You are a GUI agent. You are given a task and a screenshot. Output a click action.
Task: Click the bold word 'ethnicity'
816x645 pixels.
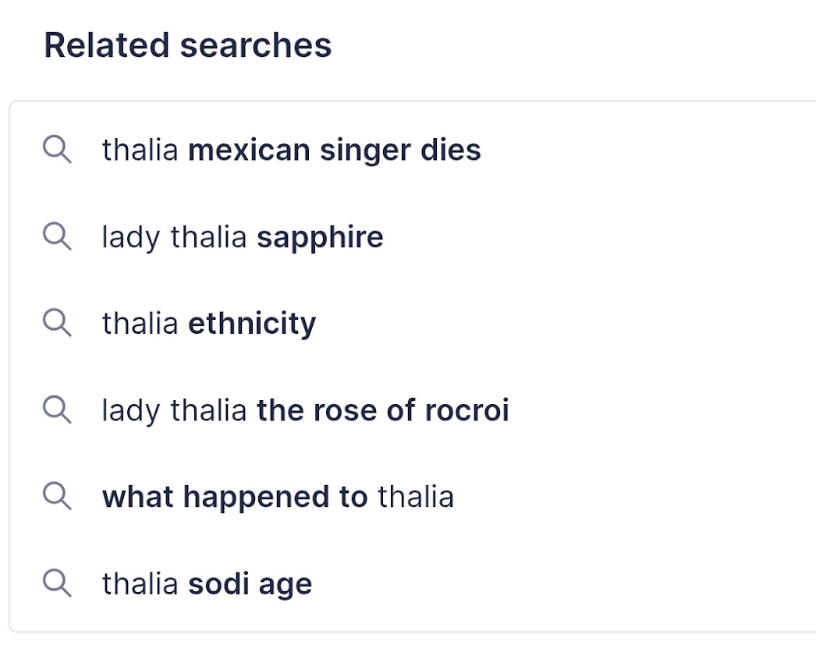(252, 324)
